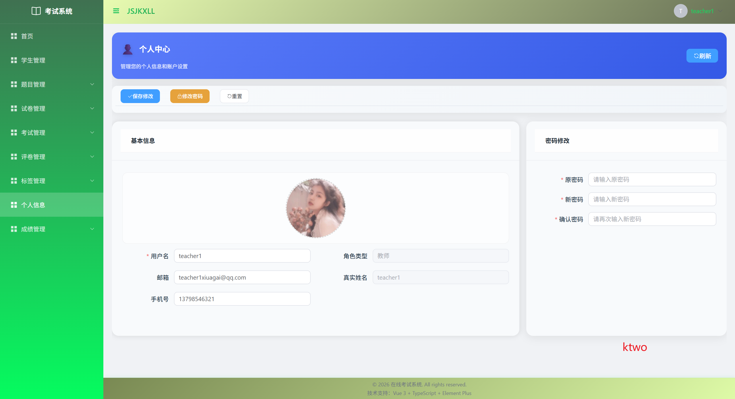This screenshot has height=399, width=735.
Task: Expand the 考试管理 chevron
Action: pyautogui.click(x=92, y=132)
